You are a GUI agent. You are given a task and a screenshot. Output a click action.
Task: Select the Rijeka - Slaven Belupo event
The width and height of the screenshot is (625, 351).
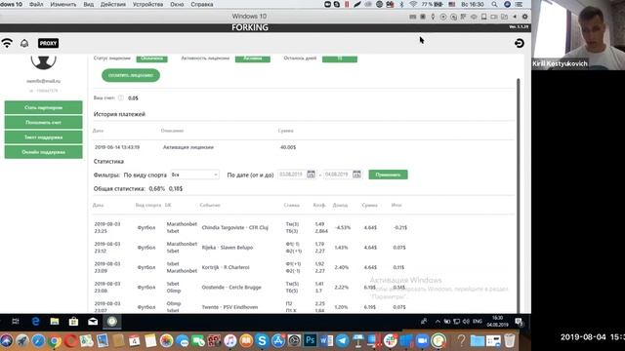[228, 248]
